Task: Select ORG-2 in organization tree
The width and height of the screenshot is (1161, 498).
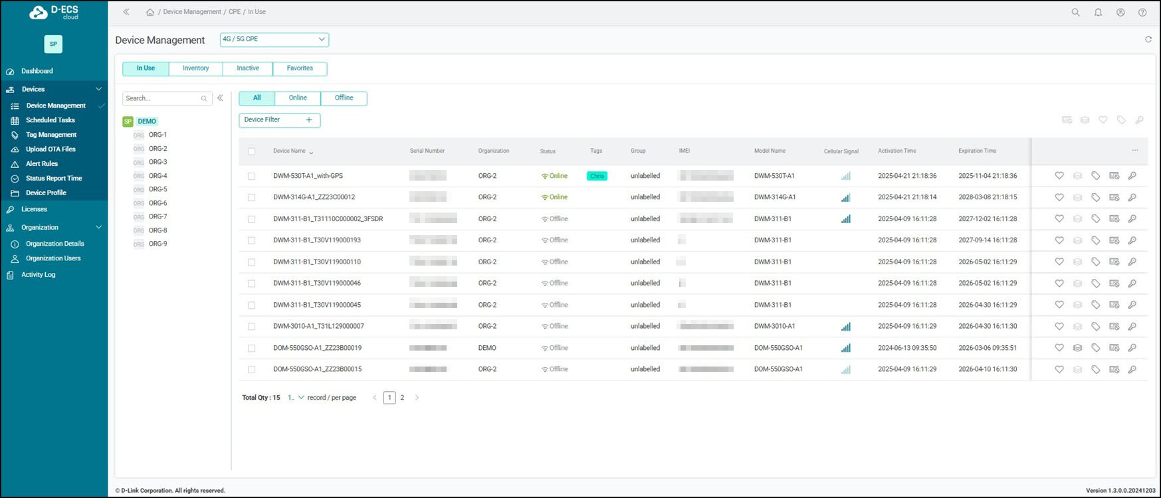Action: pos(158,149)
